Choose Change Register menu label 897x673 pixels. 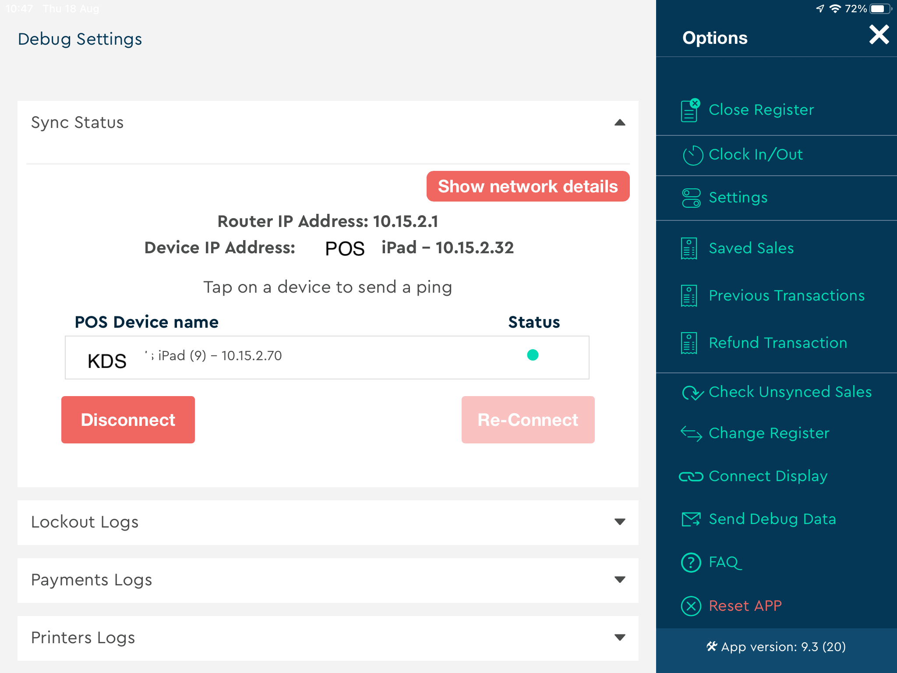769,433
